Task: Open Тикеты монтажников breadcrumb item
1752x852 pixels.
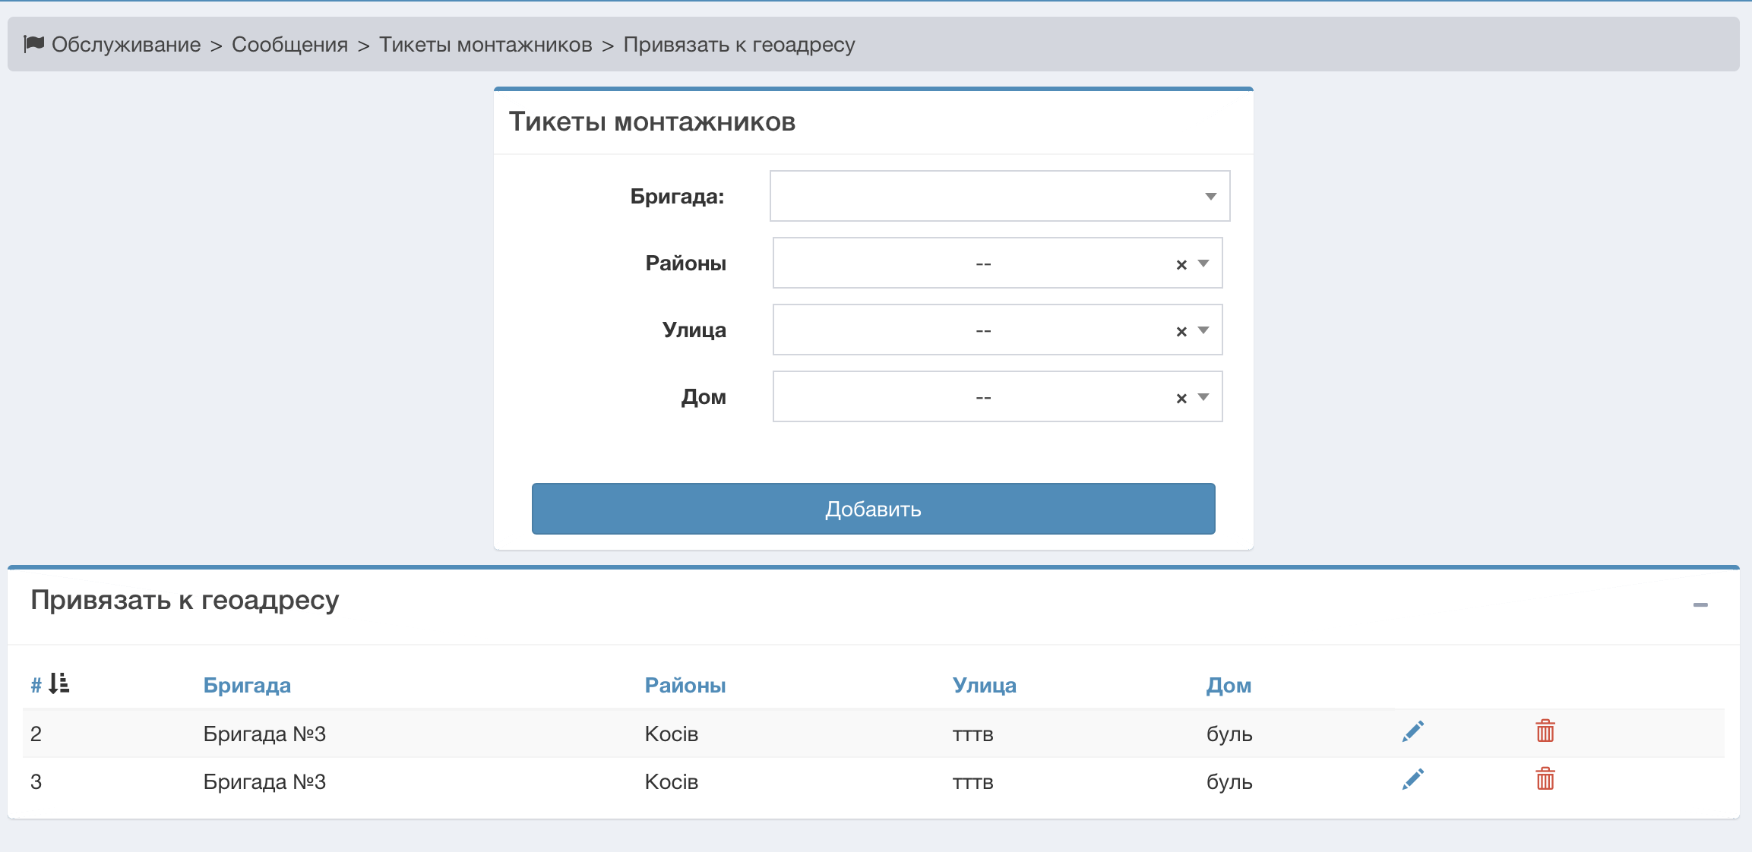Action: pyautogui.click(x=485, y=45)
